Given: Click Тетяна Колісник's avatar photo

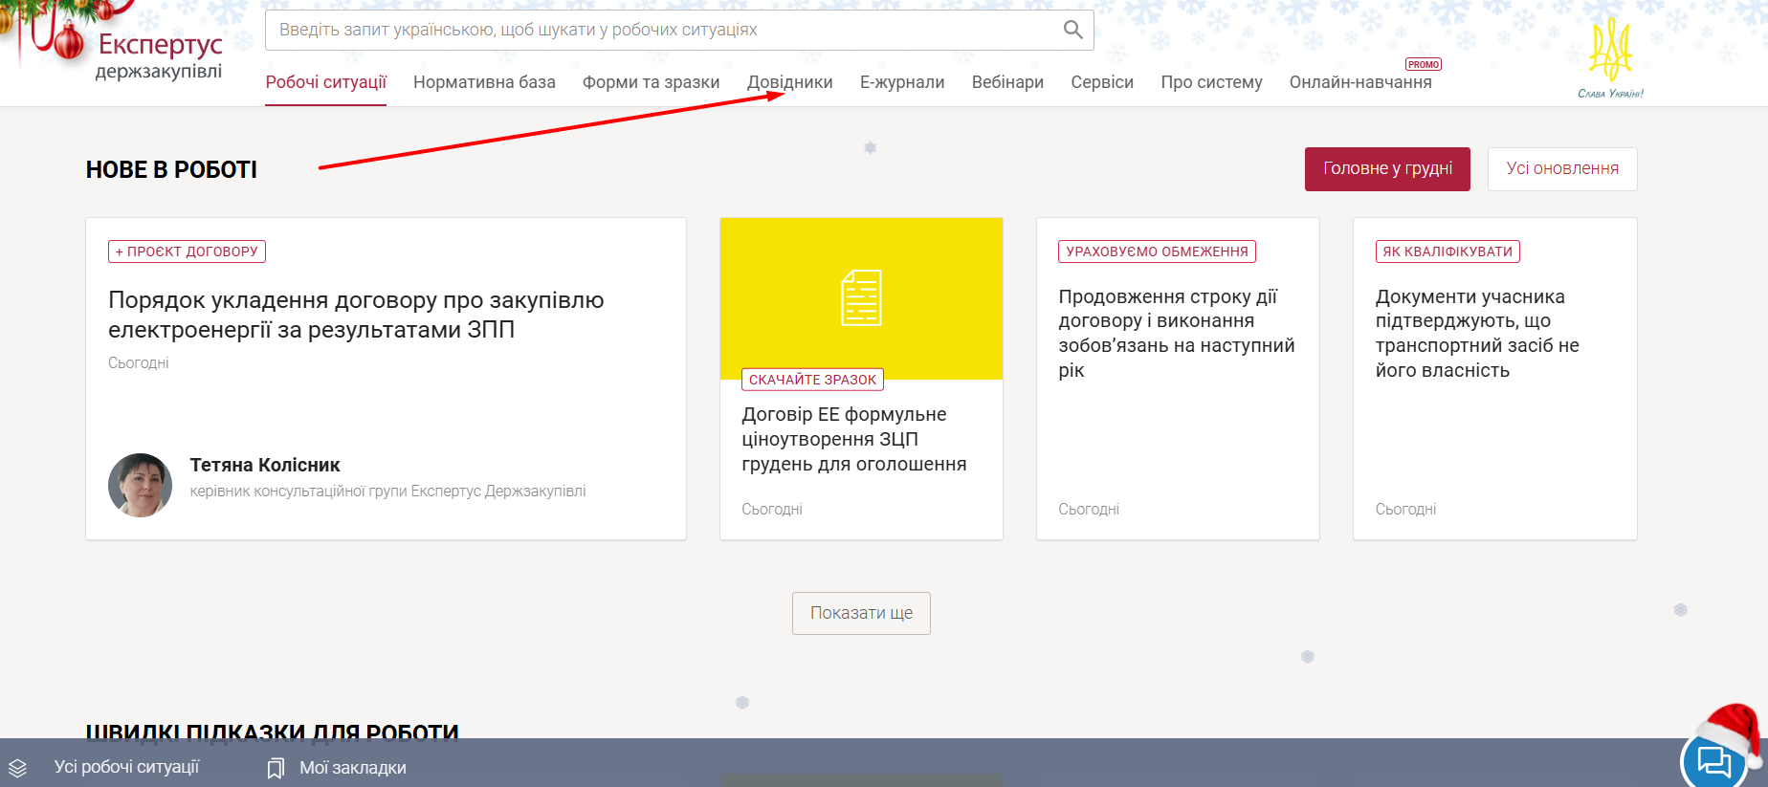Looking at the screenshot, I should (x=141, y=485).
